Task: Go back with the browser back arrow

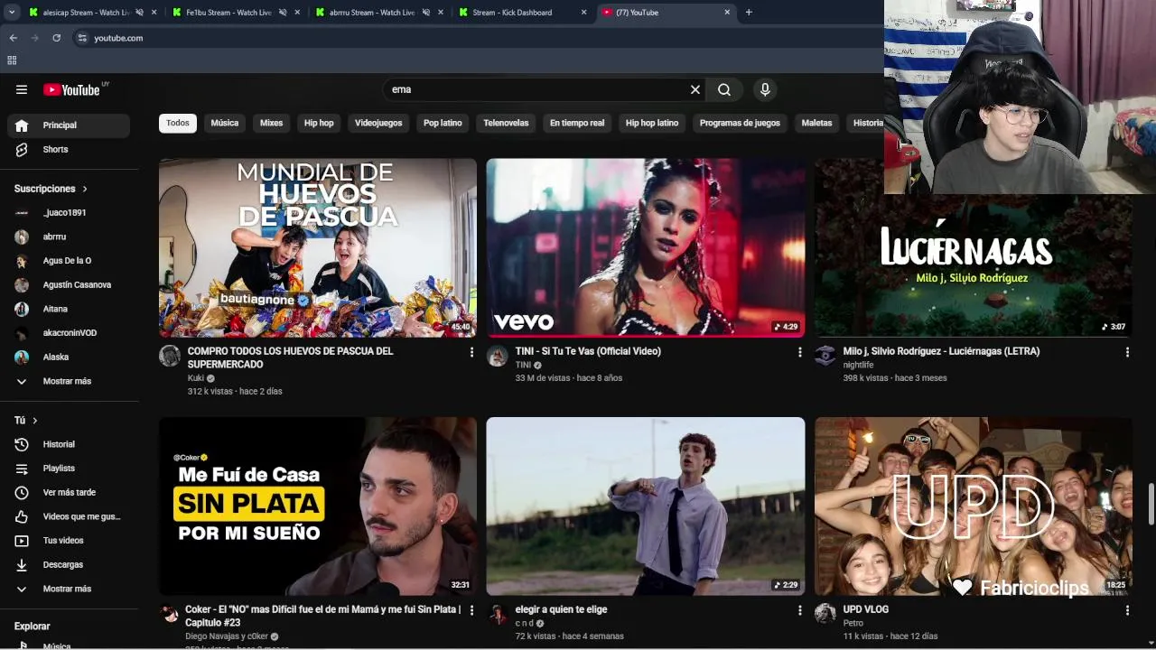Action: coord(13,38)
